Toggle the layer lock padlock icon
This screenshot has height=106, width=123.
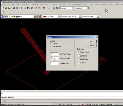click(x=14, y=17)
